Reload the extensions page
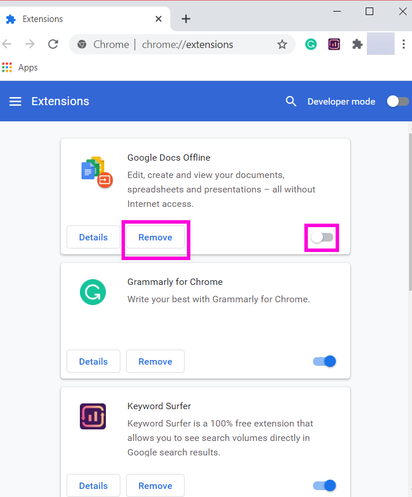 tap(53, 44)
